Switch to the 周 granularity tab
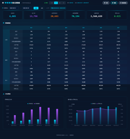The width and height of the screenshot is (130, 139). point(60,3)
